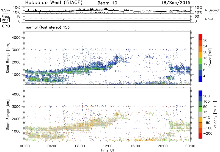
Task: Click the '08:00' time axis label
Action: (x=80, y=146)
